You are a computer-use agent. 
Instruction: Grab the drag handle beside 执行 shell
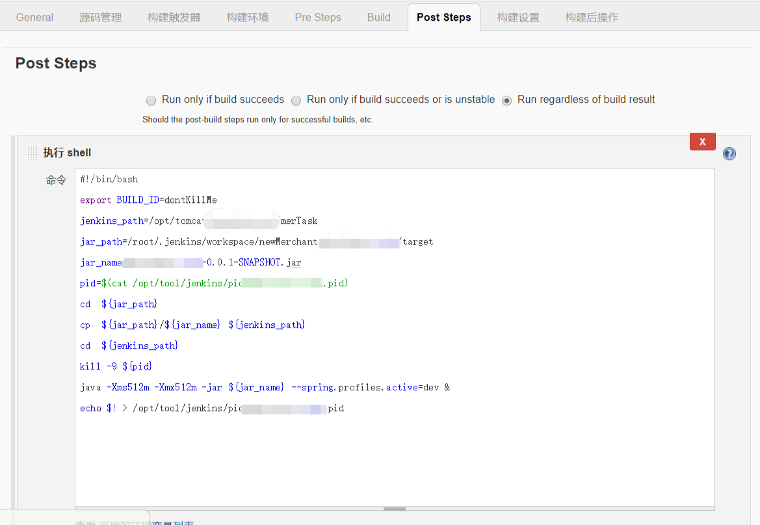pyautogui.click(x=32, y=153)
